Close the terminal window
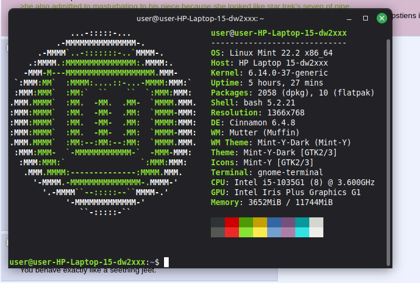 [382, 18]
